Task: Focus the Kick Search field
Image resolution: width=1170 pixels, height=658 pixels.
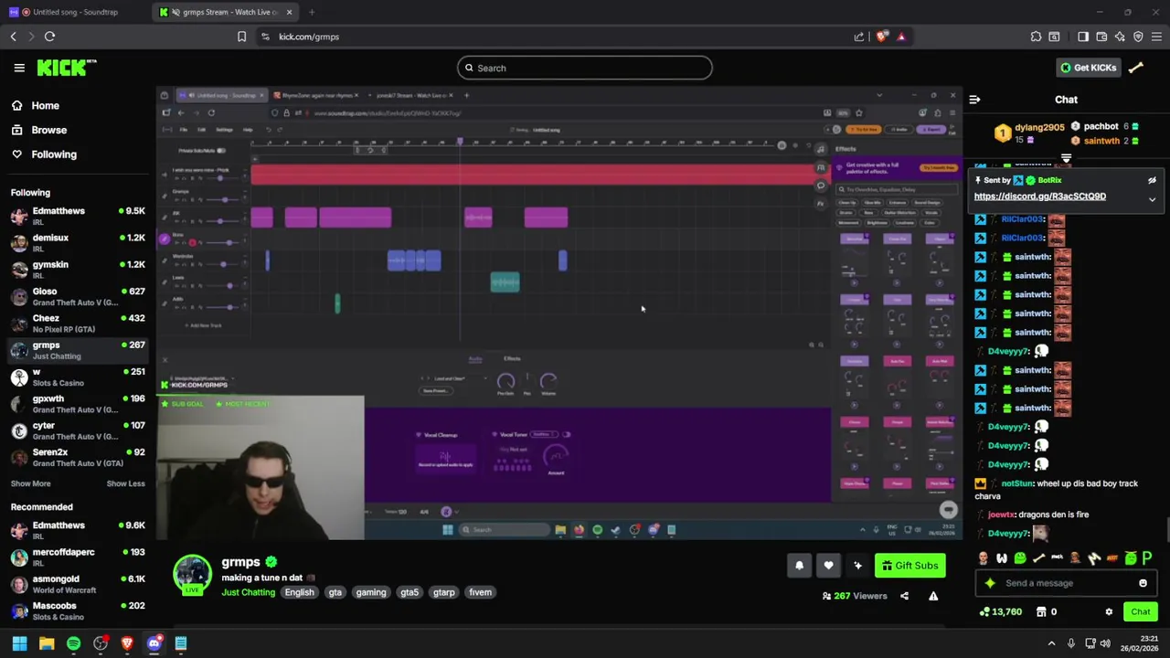Action: (585, 68)
